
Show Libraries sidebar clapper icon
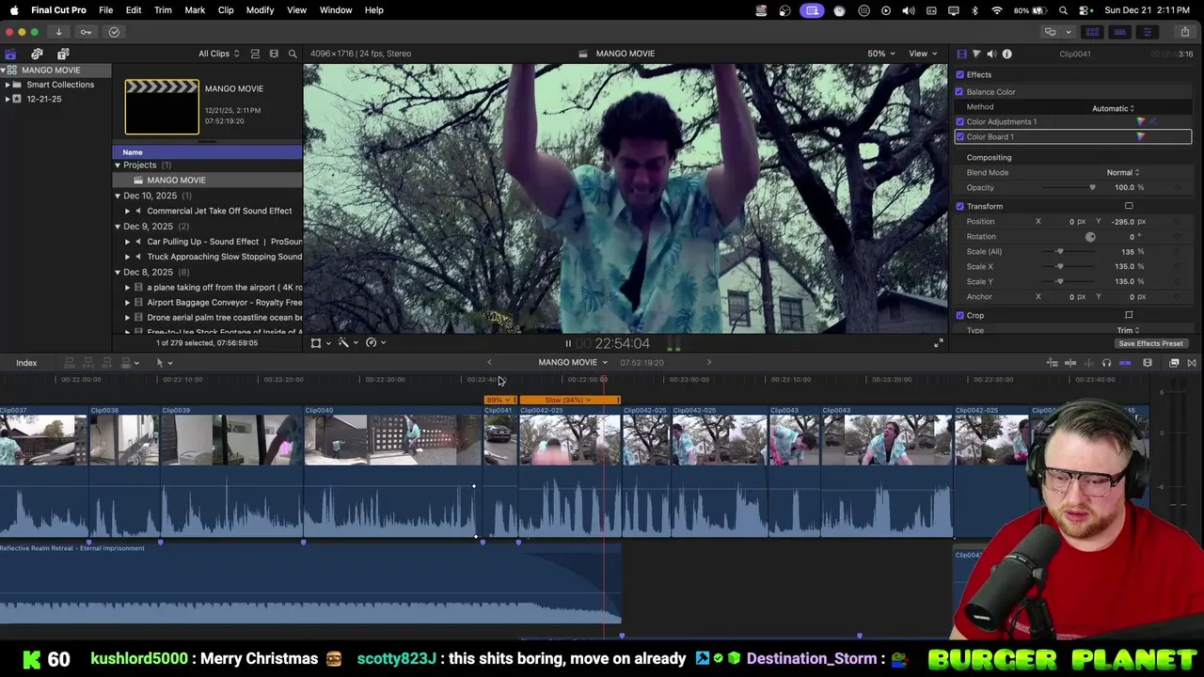point(10,54)
